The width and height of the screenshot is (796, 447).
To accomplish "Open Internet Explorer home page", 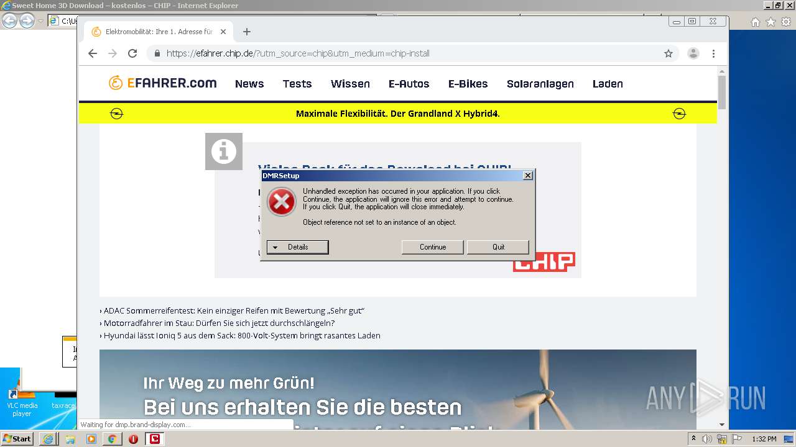I will tap(756, 22).
